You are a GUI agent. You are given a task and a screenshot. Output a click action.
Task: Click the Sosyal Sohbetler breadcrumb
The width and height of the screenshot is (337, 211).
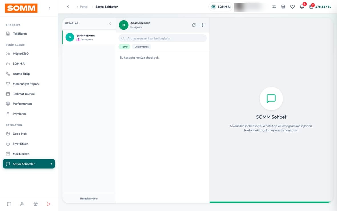click(107, 7)
